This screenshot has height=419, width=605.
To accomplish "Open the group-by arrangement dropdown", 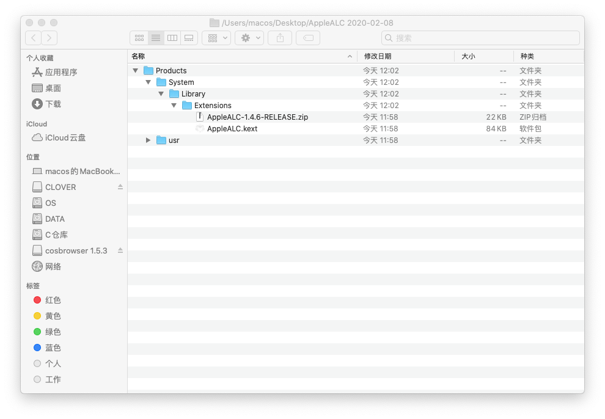I will (216, 38).
